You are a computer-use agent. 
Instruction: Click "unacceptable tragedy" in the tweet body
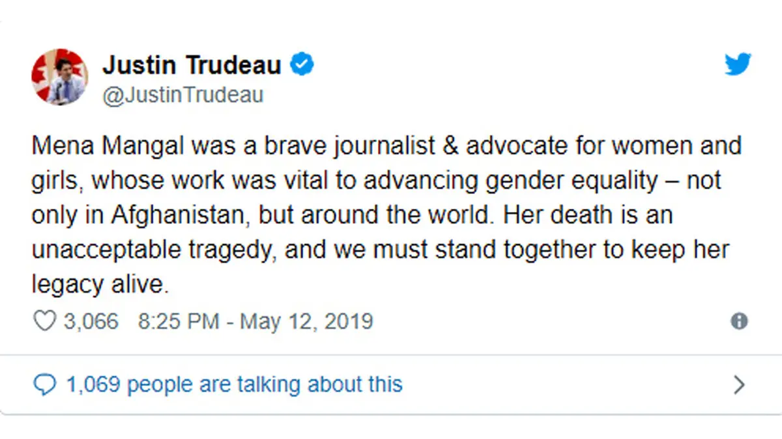(154, 251)
